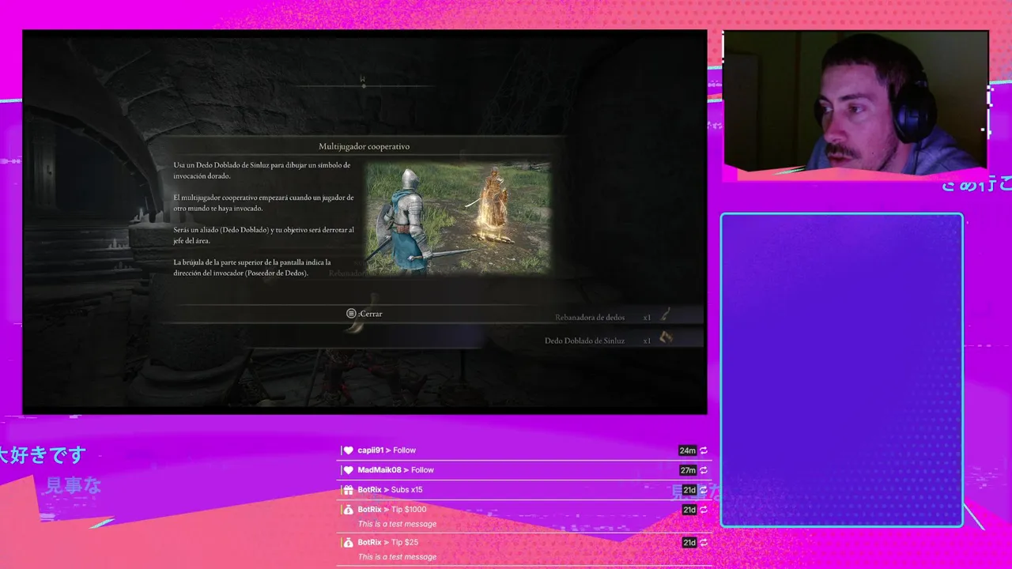Replay the capii91 follow alert
The image size is (1012, 569).
coord(703,450)
